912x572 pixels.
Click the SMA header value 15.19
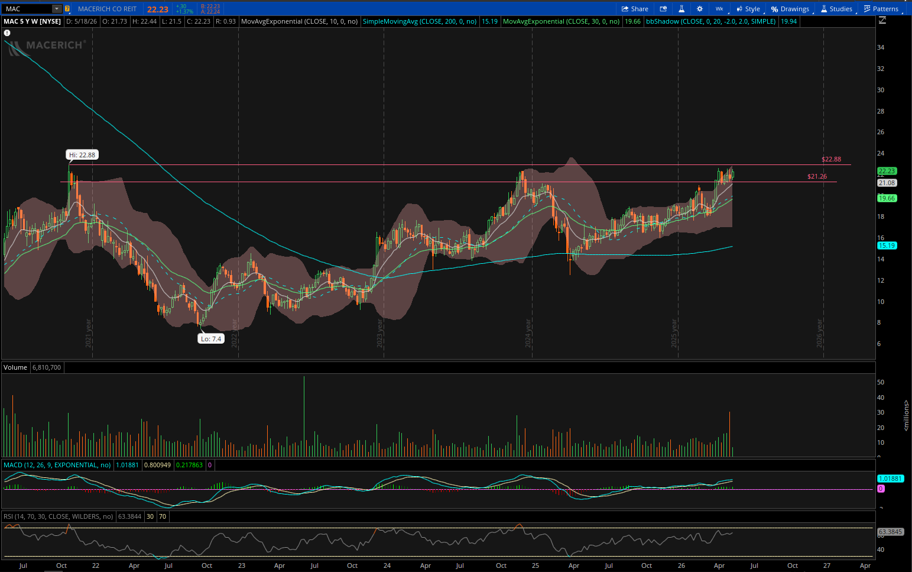tap(489, 21)
